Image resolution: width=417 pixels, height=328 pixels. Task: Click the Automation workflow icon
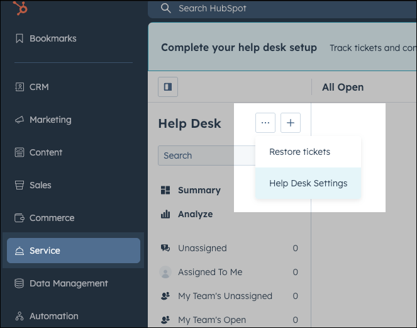[19, 316]
